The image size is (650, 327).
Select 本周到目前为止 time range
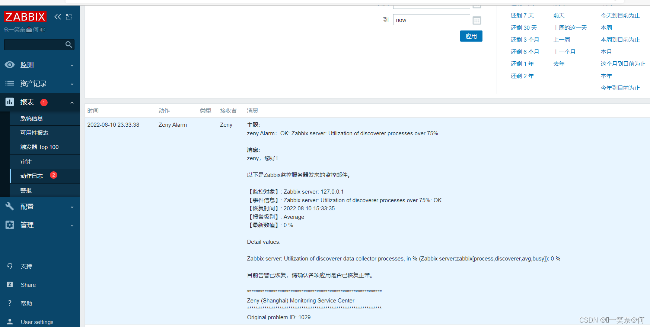click(x=620, y=40)
